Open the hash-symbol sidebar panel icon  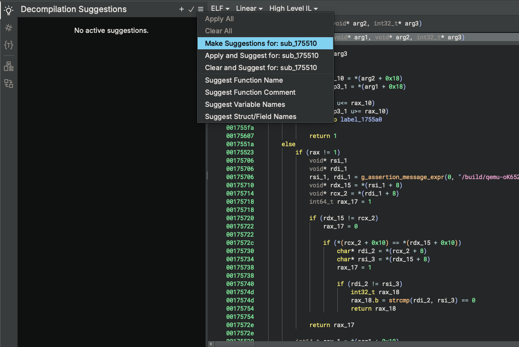coord(8,28)
